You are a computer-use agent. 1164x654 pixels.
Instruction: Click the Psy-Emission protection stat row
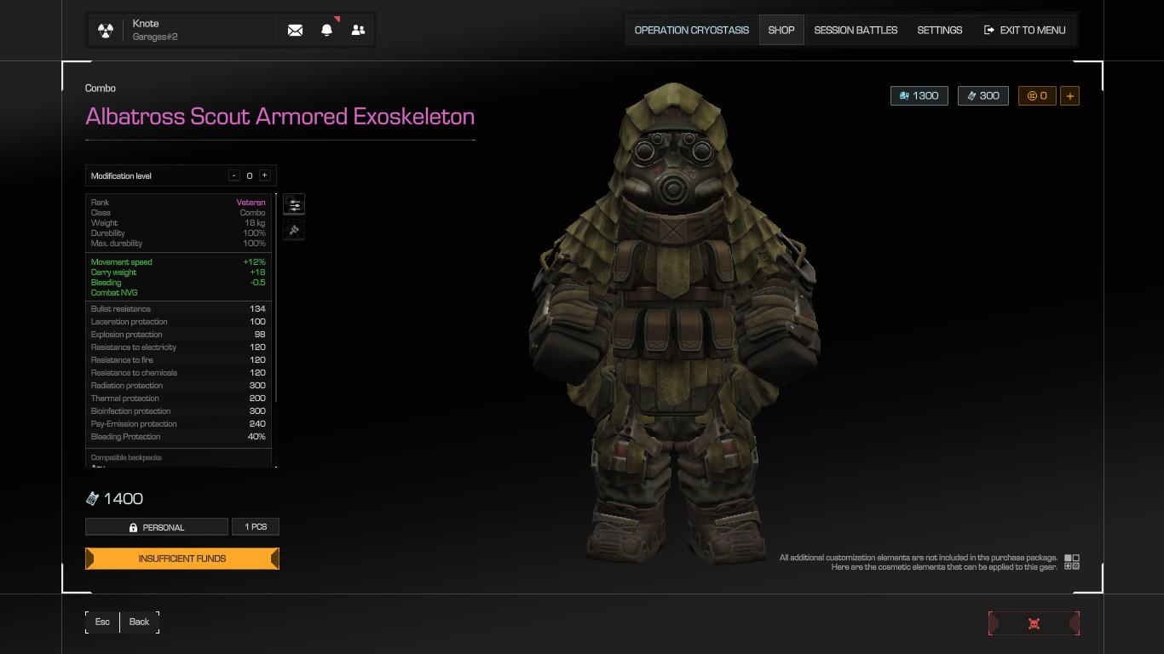click(178, 424)
